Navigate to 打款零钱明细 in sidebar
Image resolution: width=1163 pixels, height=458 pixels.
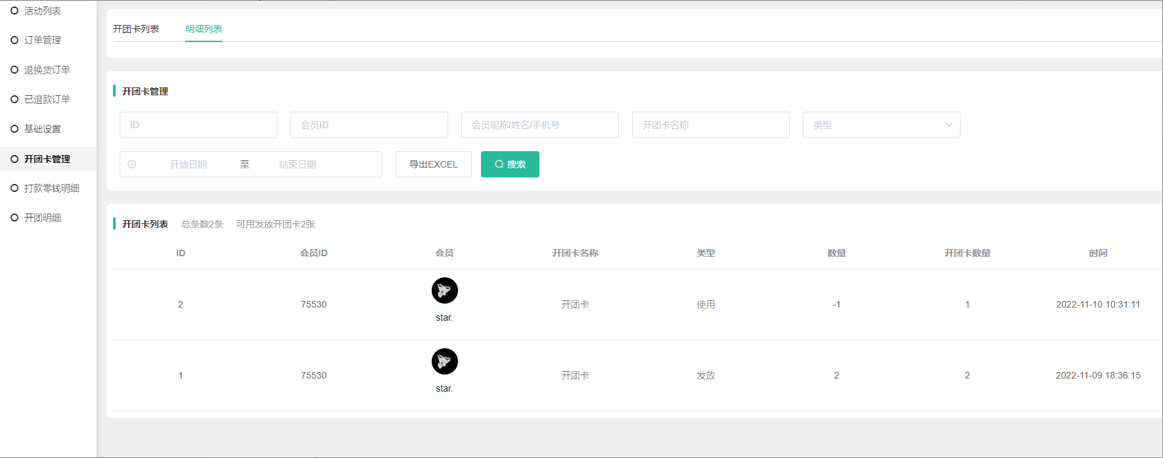coord(51,188)
